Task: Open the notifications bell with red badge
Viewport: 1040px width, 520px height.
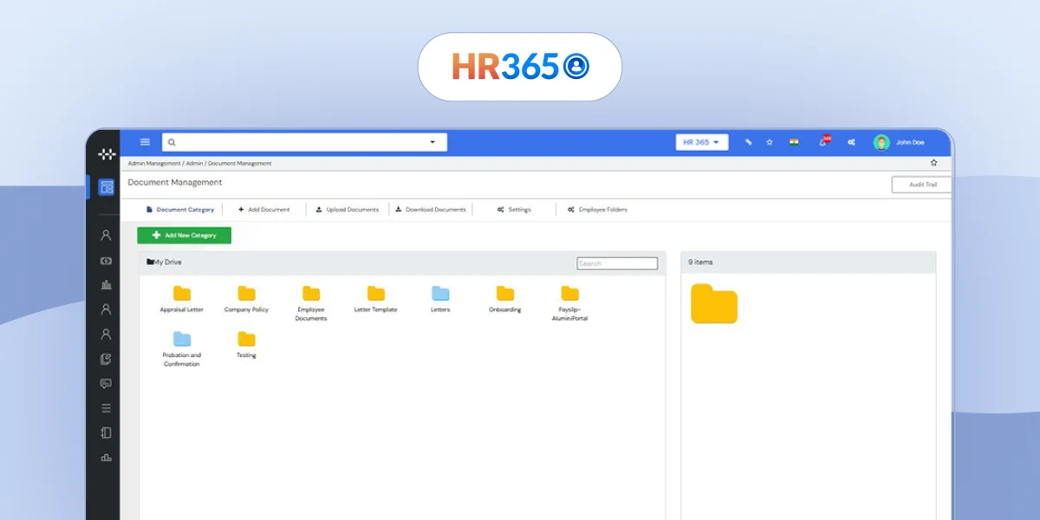Action: point(823,141)
